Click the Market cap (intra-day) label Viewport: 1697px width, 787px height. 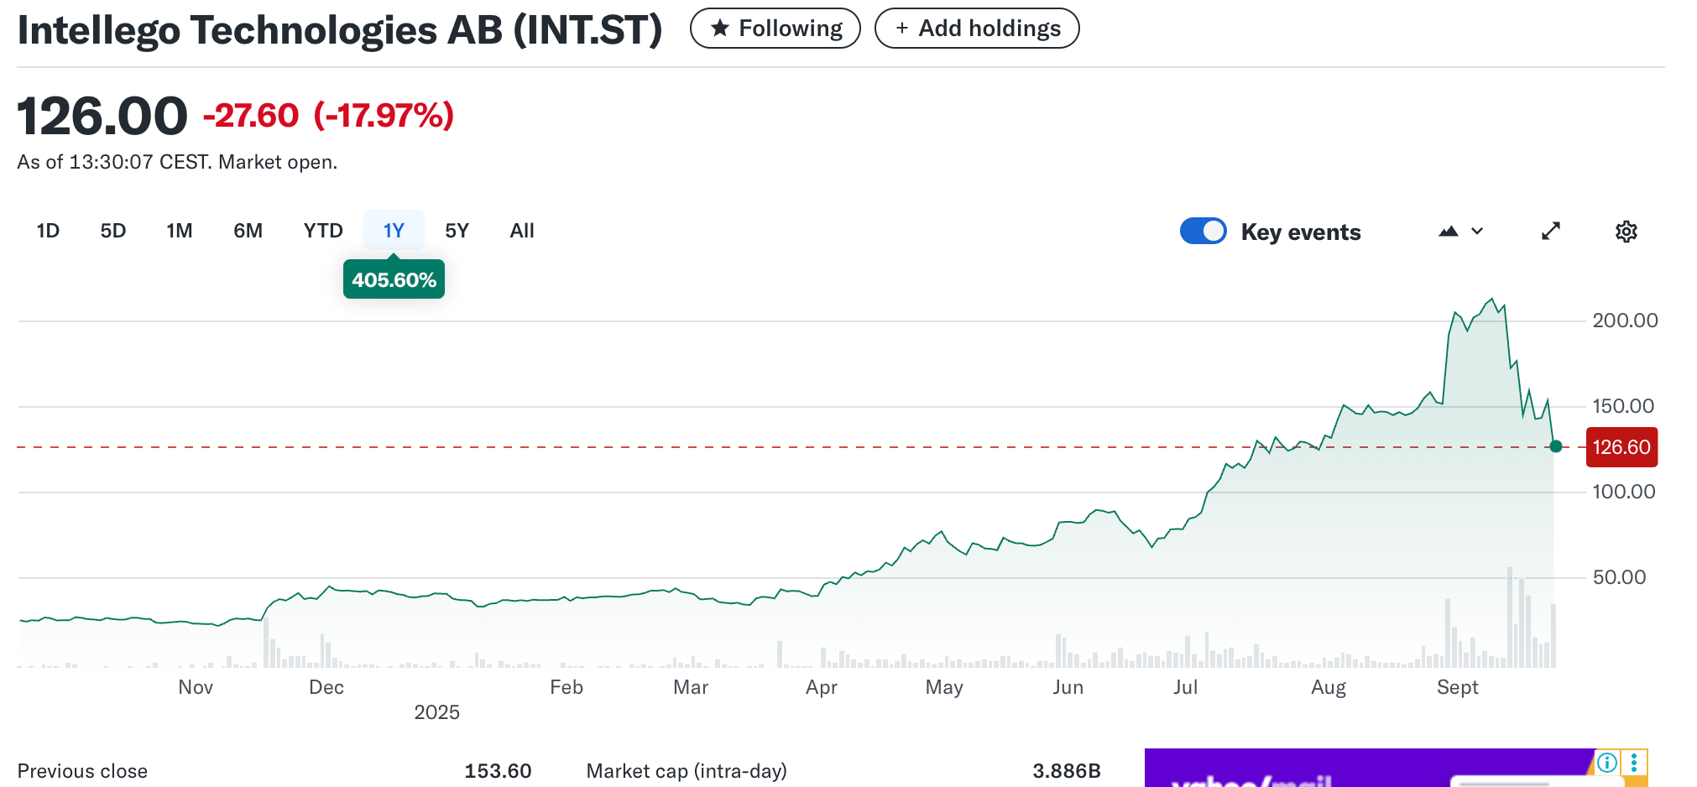click(687, 771)
